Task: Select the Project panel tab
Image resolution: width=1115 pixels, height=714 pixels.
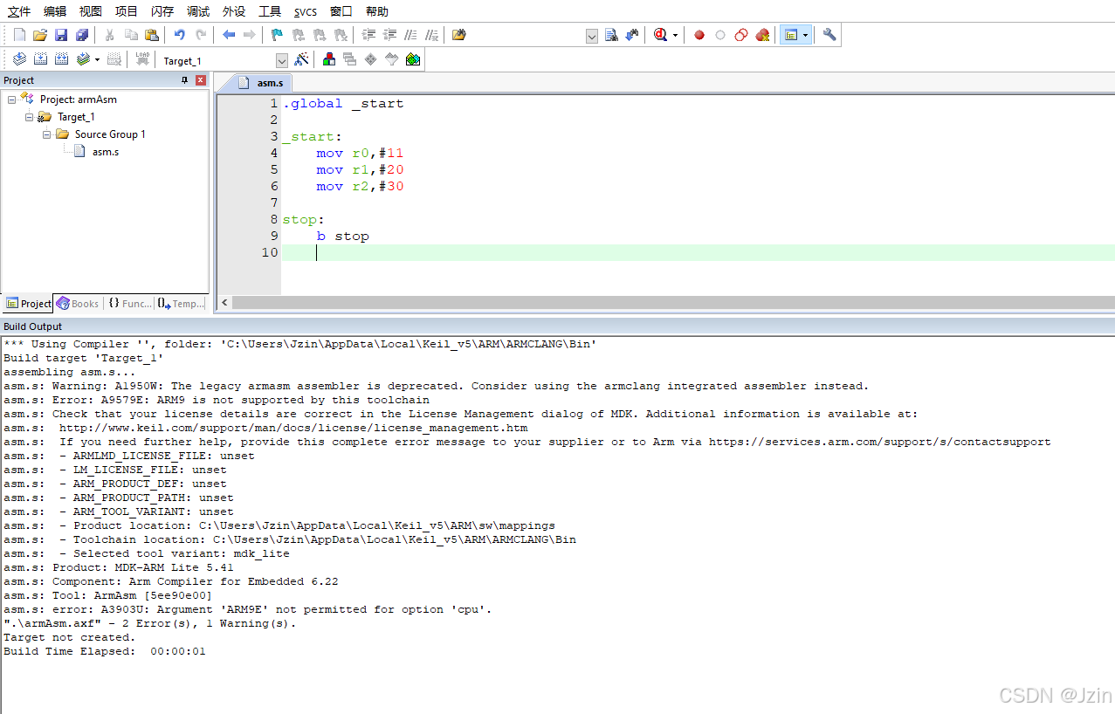Action: click(29, 304)
